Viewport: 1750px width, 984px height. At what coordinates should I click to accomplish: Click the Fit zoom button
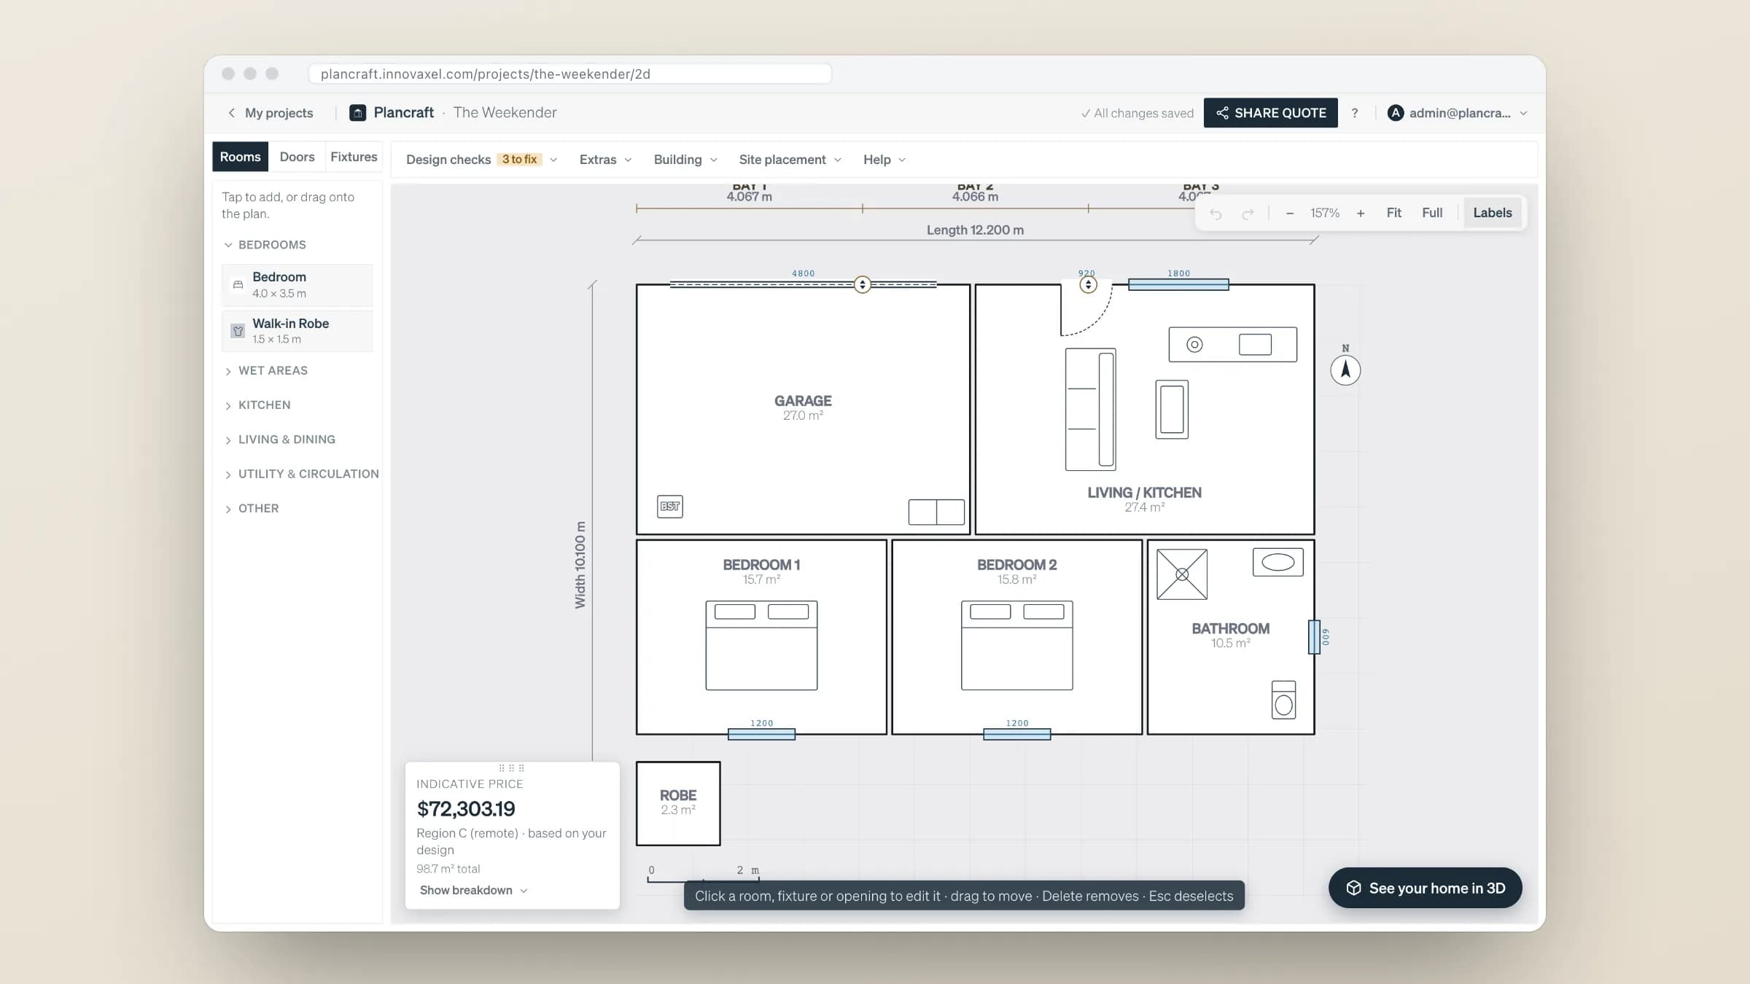1393,213
